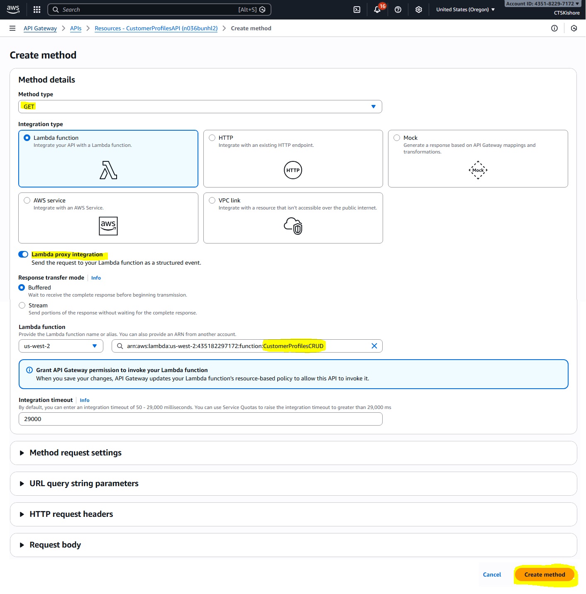Click the help question mark icon
586x594 pixels.
398,10
